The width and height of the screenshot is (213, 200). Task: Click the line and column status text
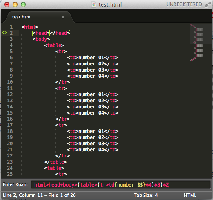[x=39, y=195]
